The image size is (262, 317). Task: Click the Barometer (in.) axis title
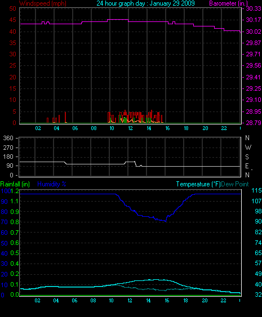point(228,3)
